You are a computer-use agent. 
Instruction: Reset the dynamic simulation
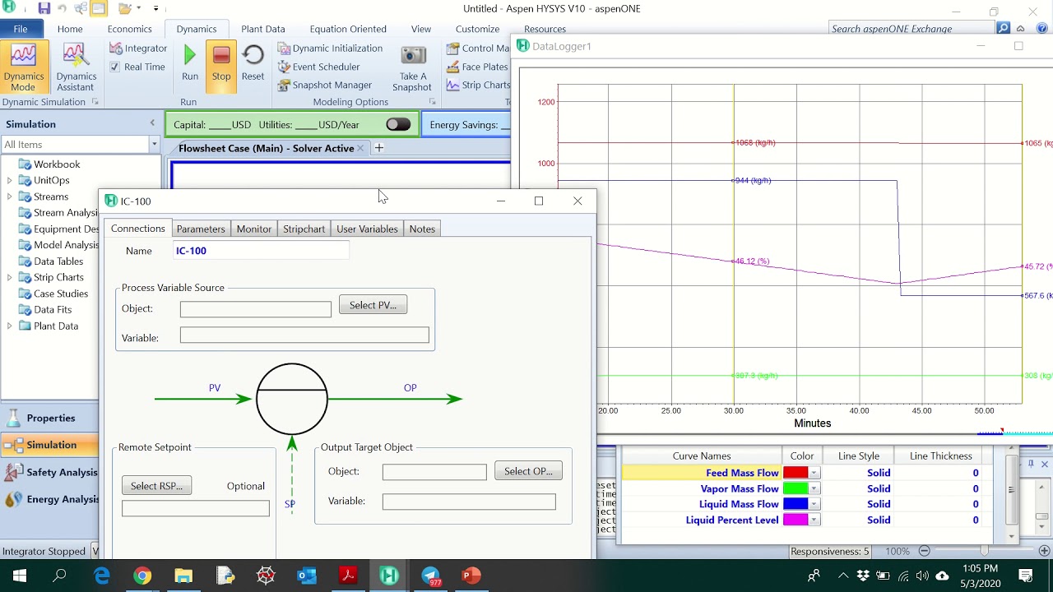coord(253,63)
